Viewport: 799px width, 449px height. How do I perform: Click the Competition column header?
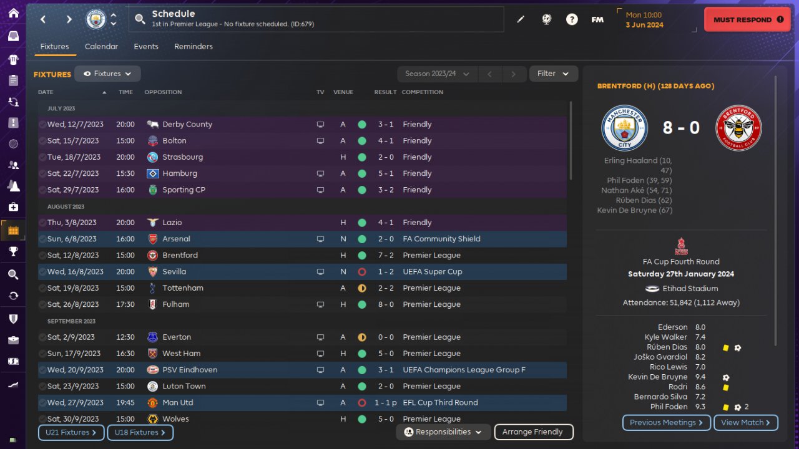[x=423, y=92]
